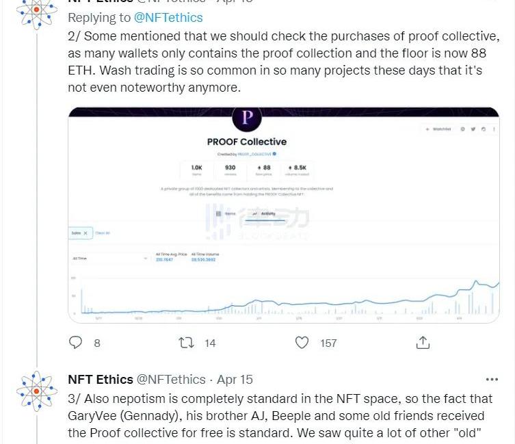This screenshot has width=515, height=444.
Task: Click the NFT Ethics atom avatar at top
Action: [36, 8]
